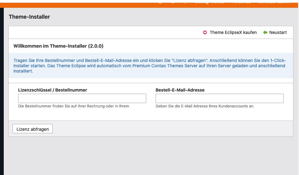Restart the installer via the Neustart link
This screenshot has width=299, height=175.
278,32
